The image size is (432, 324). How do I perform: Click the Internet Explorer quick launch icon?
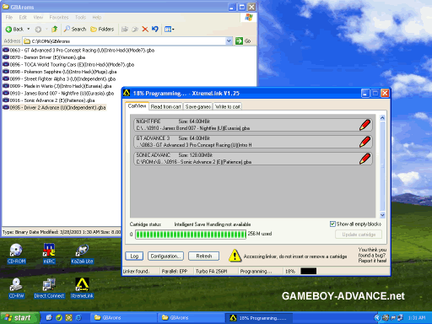[x=78, y=318]
